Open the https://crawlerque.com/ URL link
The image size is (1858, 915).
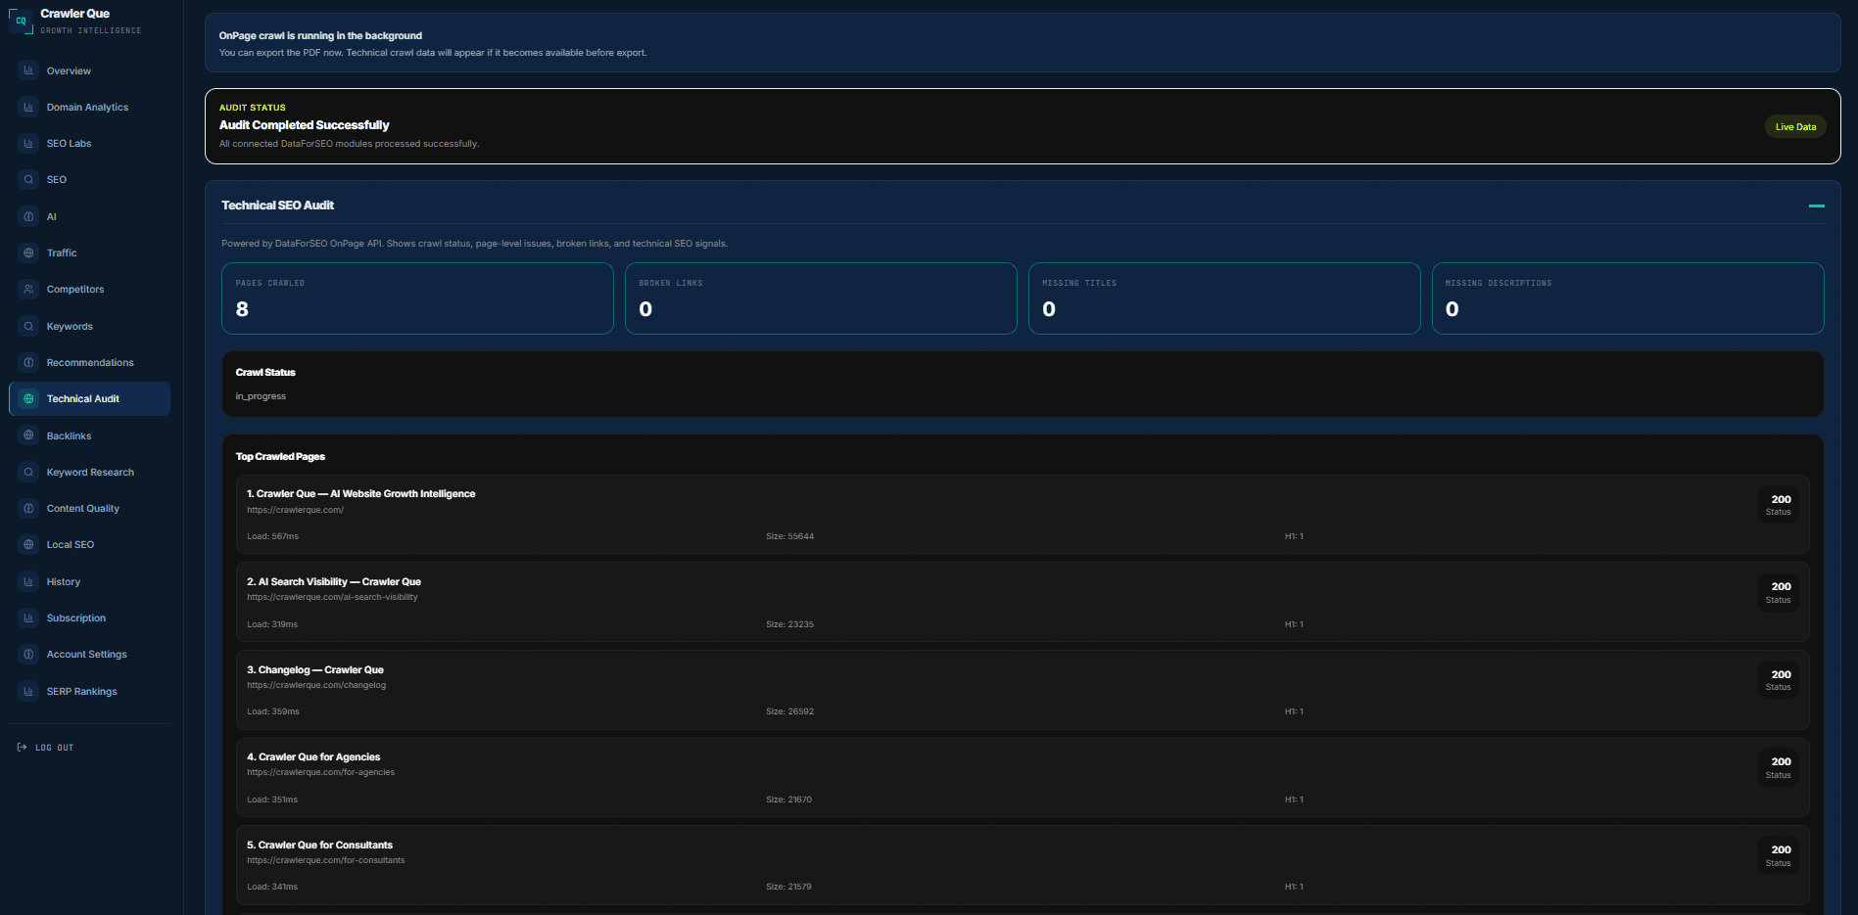(x=295, y=510)
